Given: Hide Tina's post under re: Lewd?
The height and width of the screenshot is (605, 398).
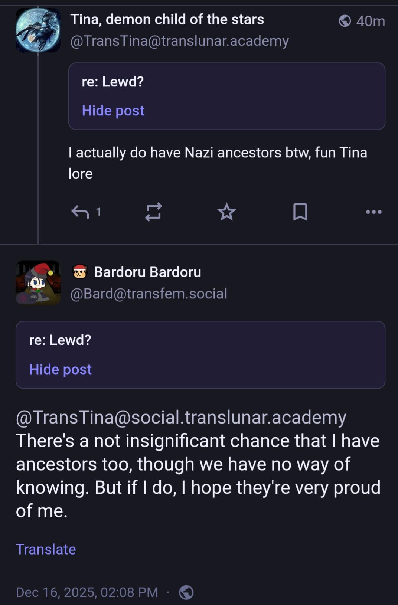Looking at the screenshot, I should click(x=113, y=111).
